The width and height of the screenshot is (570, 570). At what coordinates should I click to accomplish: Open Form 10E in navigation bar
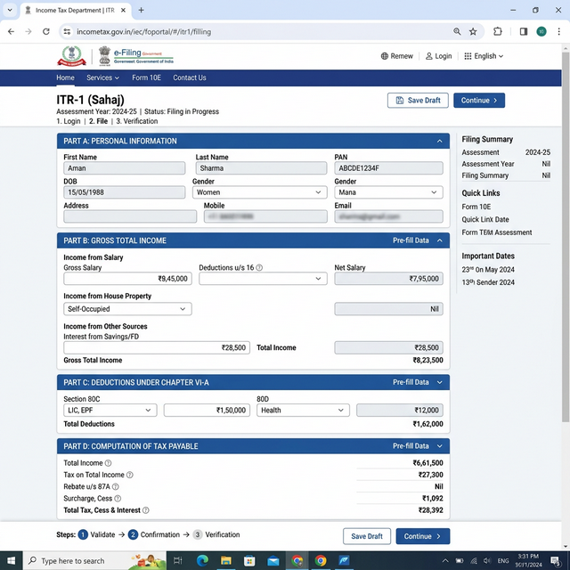pyautogui.click(x=146, y=77)
